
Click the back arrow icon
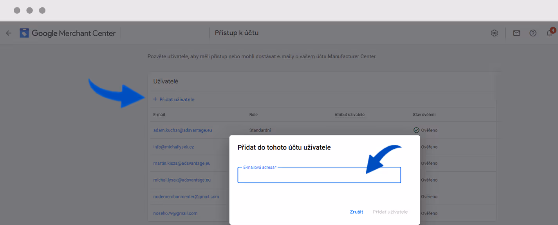tap(9, 33)
